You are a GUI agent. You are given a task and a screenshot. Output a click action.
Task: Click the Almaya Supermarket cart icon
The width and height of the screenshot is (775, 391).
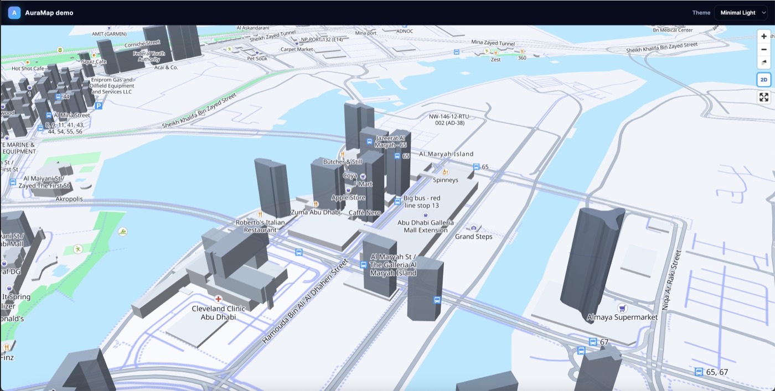622,307
